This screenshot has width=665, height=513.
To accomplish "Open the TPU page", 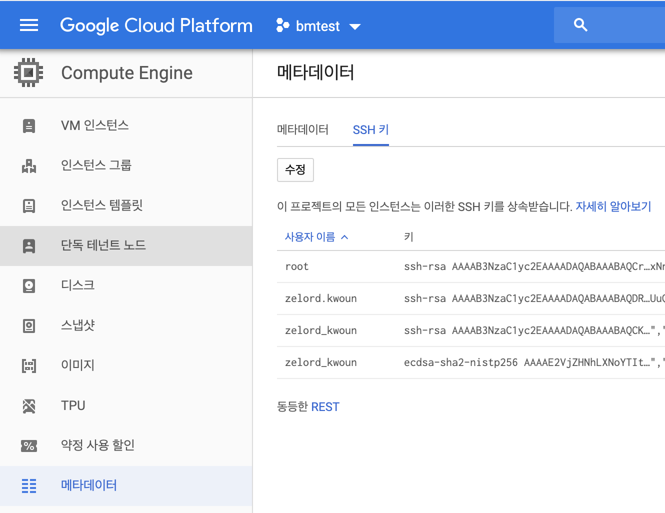I will click(126, 405).
